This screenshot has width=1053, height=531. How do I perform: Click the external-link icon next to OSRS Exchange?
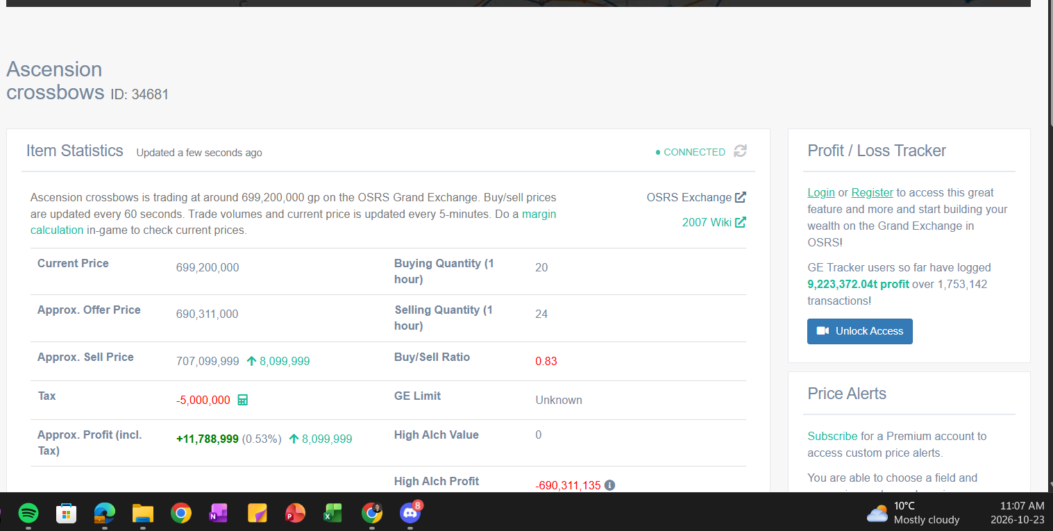[x=741, y=197]
